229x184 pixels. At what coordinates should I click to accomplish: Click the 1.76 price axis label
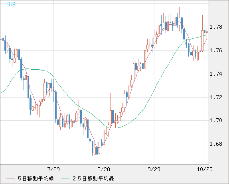(x=216, y=50)
